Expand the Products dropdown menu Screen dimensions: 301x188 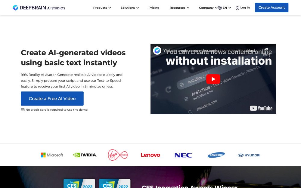[102, 8]
